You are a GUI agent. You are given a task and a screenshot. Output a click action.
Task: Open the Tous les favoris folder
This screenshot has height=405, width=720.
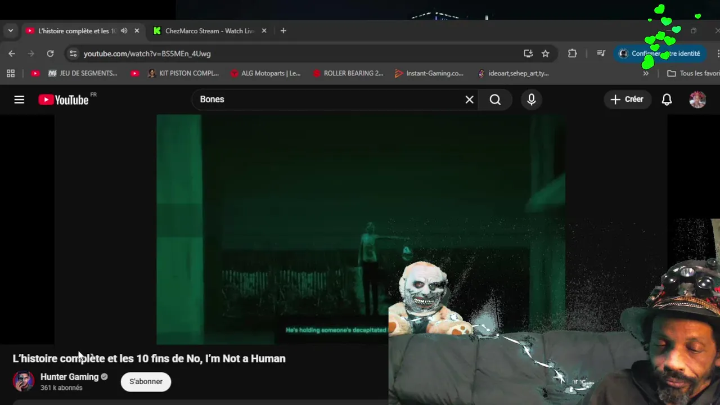pos(693,73)
